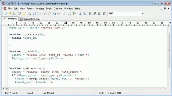Click the 'Insert' mode status indicator

point(30,93)
